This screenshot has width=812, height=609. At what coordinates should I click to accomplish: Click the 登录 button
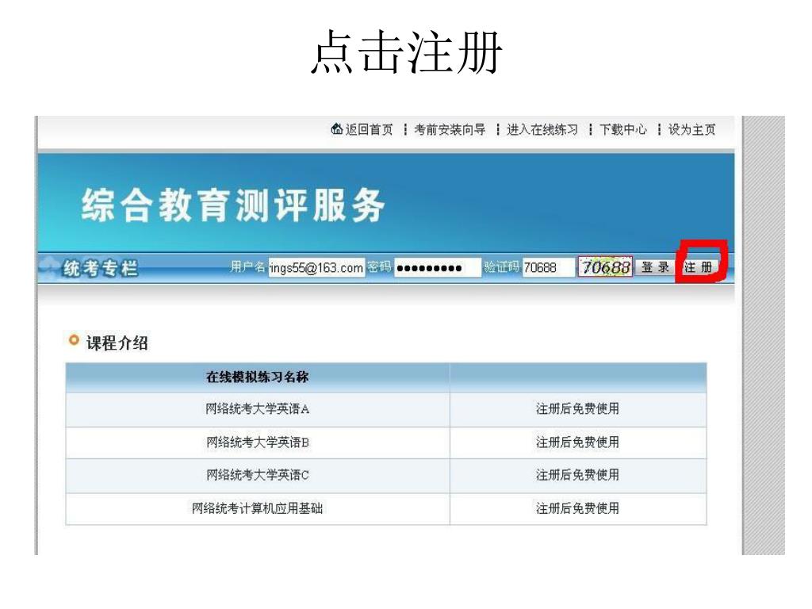click(655, 267)
